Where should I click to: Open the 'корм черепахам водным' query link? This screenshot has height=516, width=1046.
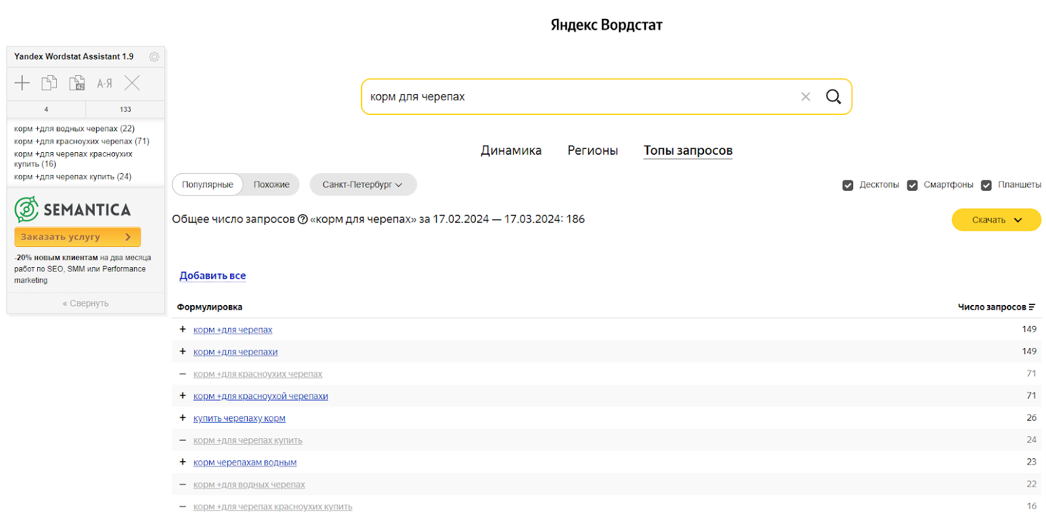(245, 462)
